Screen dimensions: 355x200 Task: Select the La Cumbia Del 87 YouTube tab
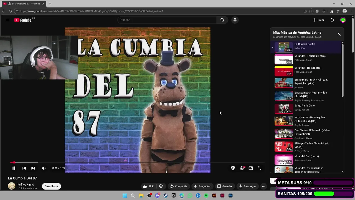[24, 4]
